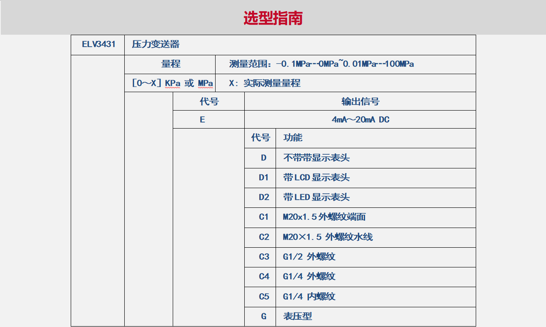
Task: Select the X：实际测量量程 description cell
Action: click(264, 83)
